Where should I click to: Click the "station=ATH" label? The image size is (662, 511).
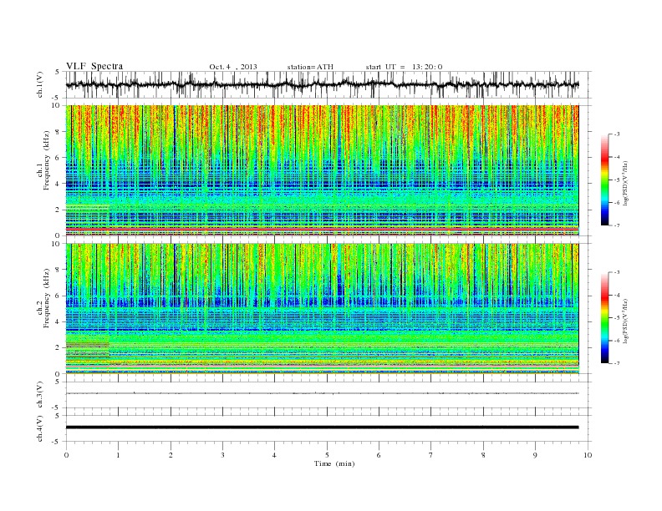coord(310,67)
